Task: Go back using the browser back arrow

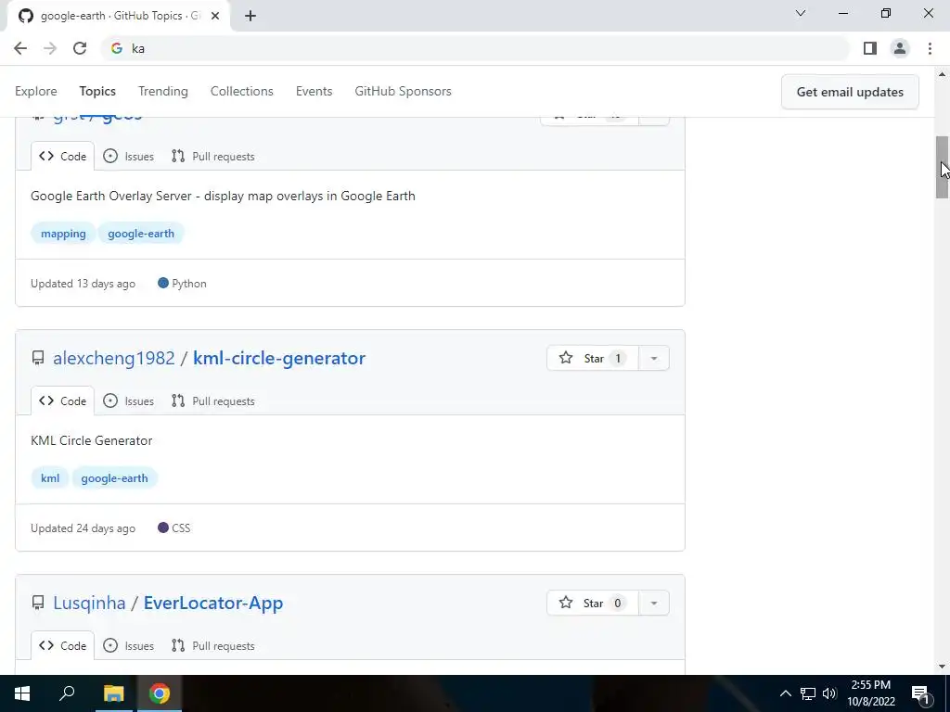Action: (20, 48)
